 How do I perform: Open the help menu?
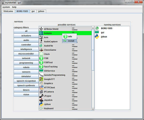coord(14,7)
